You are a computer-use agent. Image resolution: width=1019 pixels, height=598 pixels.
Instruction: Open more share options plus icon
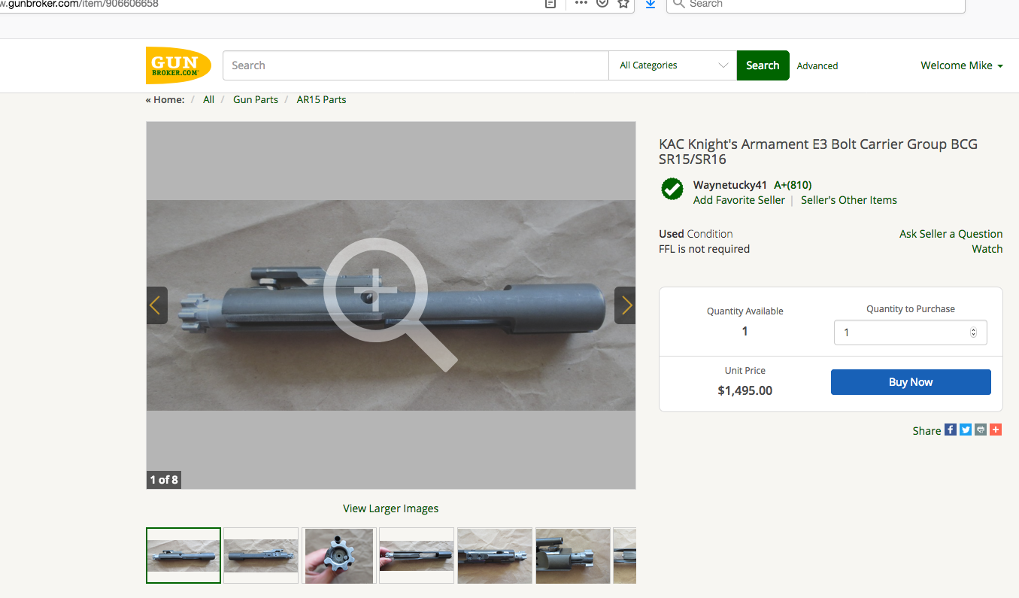click(x=996, y=430)
